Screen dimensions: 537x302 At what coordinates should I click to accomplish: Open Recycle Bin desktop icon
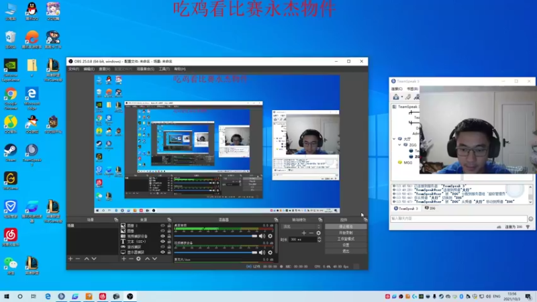point(11,40)
